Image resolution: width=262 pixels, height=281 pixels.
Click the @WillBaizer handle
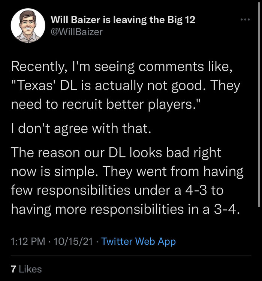pos(76,32)
